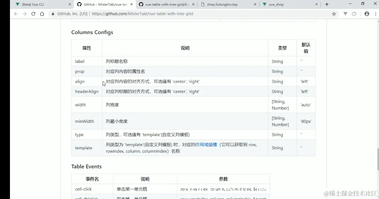This screenshot has width=379, height=199.
Task: Open the Vue devtools extension icon
Action: coord(345,14)
